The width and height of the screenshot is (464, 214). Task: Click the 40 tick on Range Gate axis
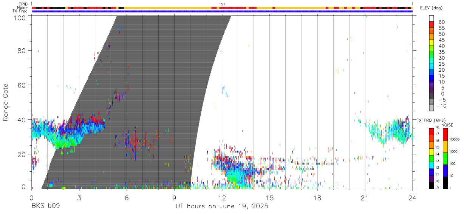tap(22, 120)
